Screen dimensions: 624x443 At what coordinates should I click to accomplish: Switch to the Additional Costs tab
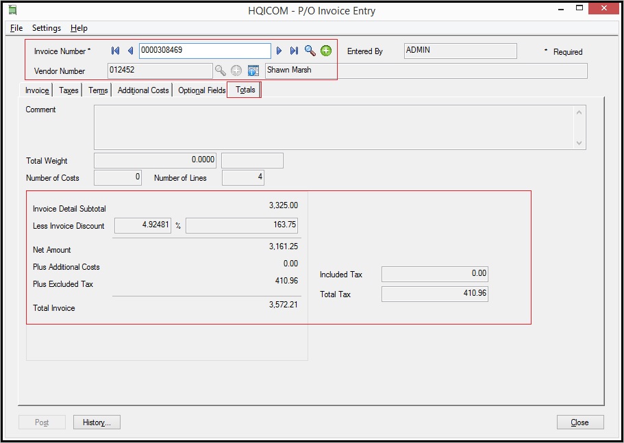[143, 90]
